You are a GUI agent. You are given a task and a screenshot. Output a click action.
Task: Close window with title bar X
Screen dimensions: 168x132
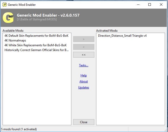click(161, 5)
